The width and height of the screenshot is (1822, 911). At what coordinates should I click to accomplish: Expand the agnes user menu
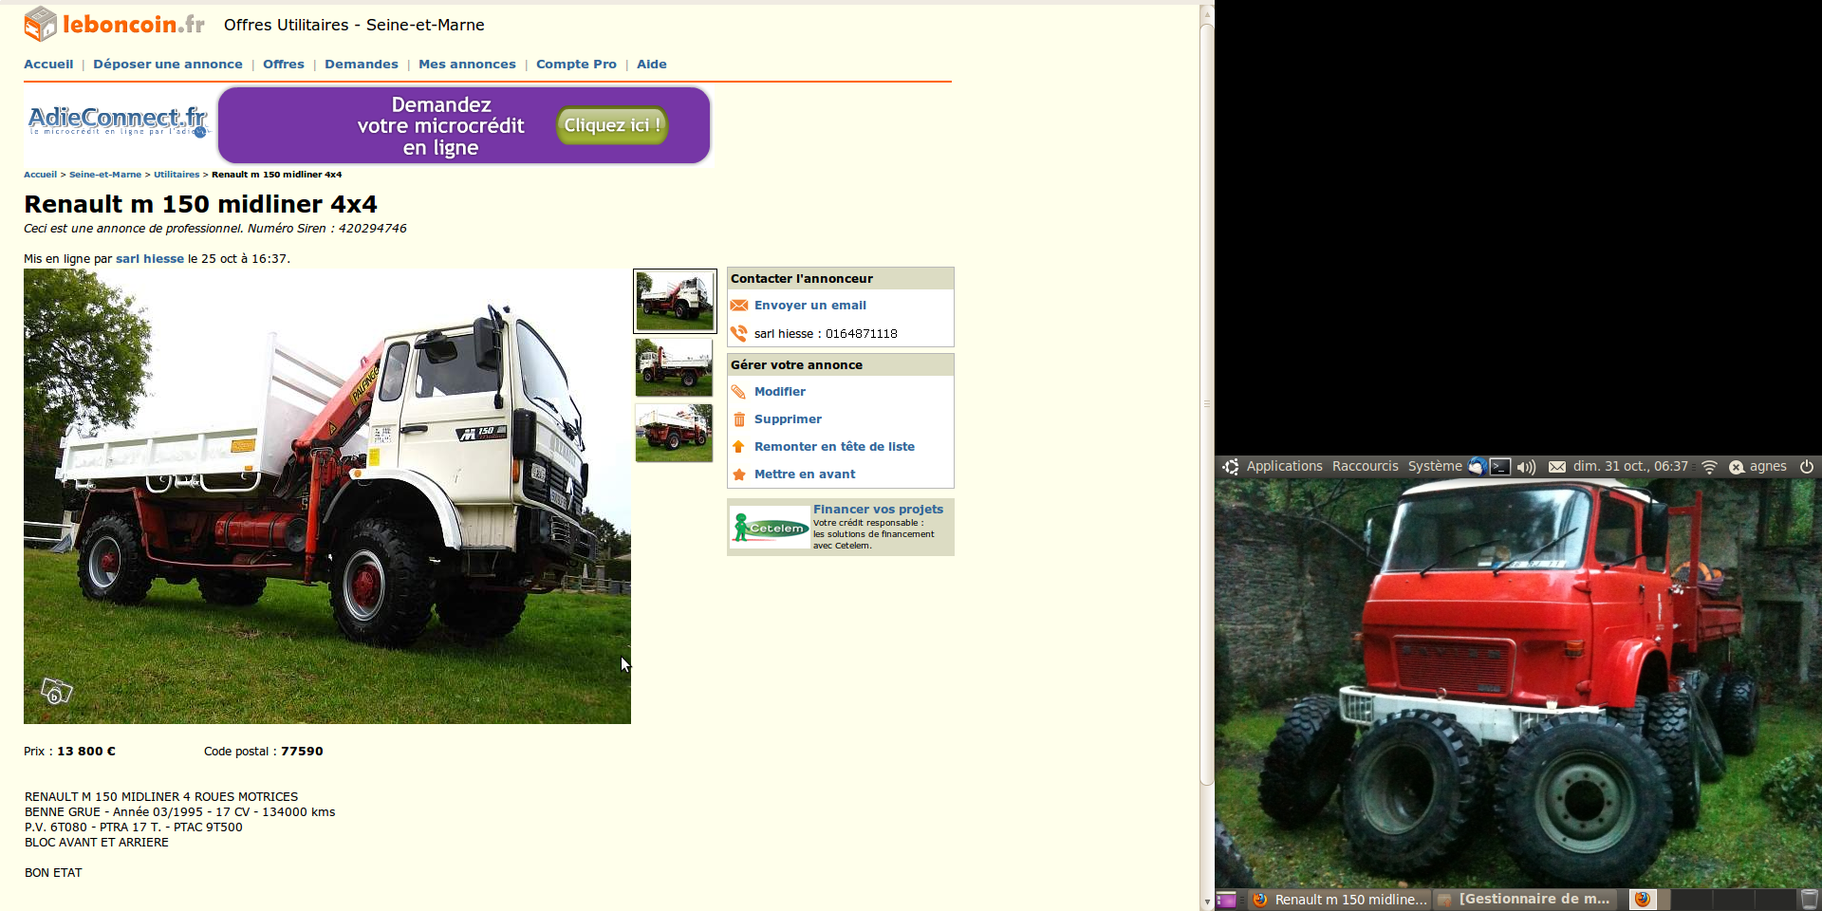pos(1767,466)
